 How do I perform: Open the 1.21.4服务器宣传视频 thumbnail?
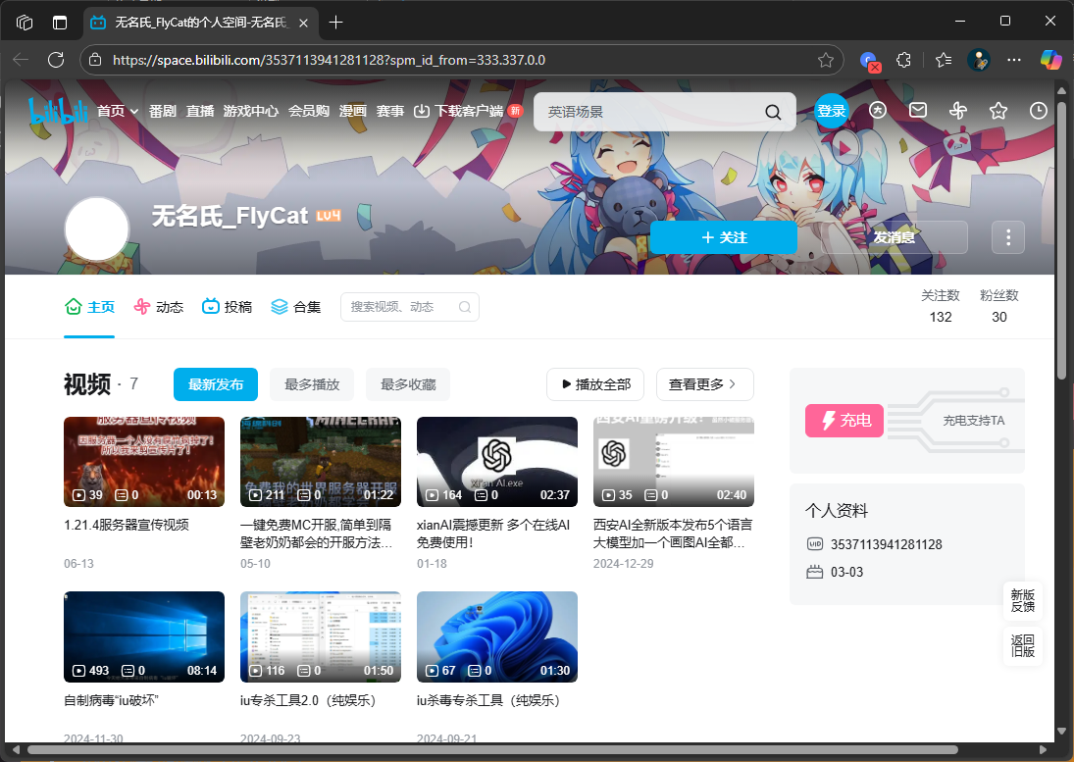point(144,462)
